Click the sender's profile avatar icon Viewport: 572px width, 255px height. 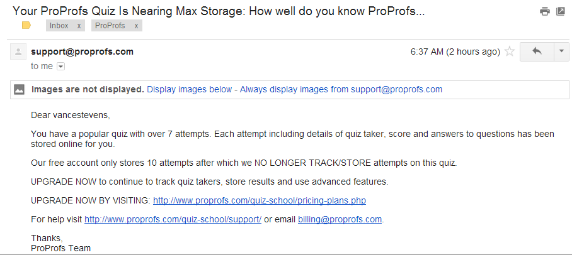[x=19, y=52]
